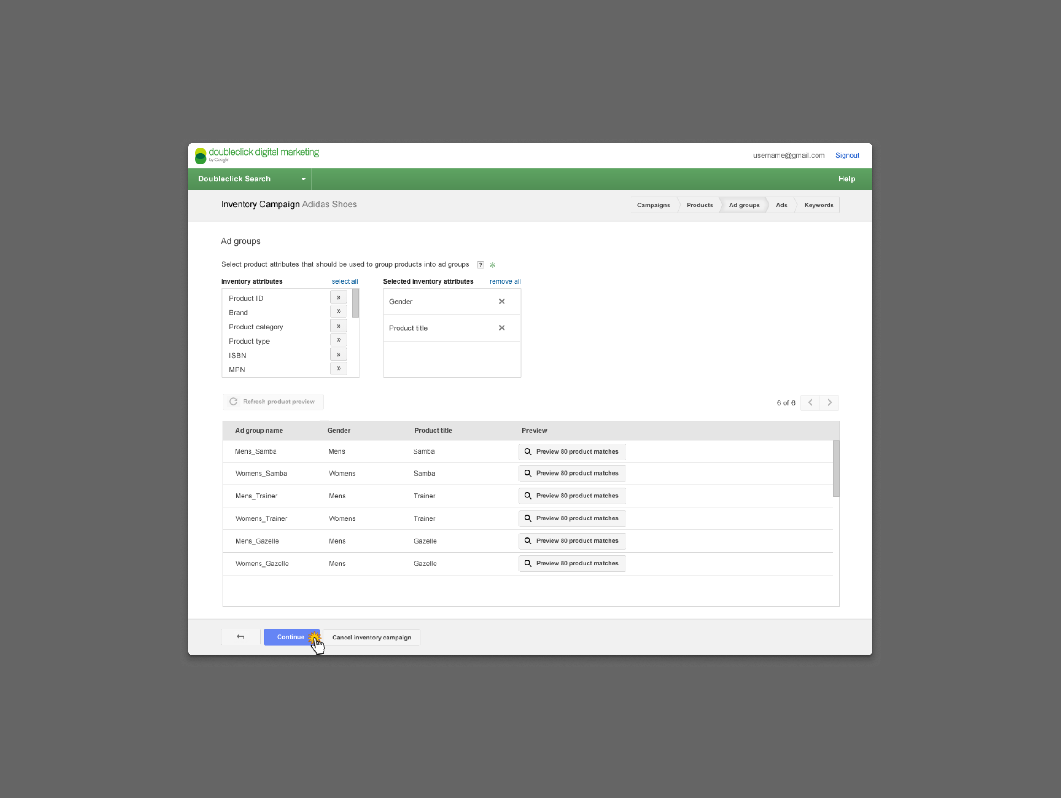This screenshot has height=798, width=1061.
Task: Go to next page of ad groups
Action: click(829, 402)
